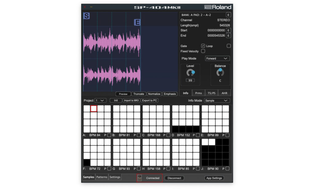Open the Play Mode dropdown set to Forward
The height and width of the screenshot is (189, 315).
[x=217, y=58]
